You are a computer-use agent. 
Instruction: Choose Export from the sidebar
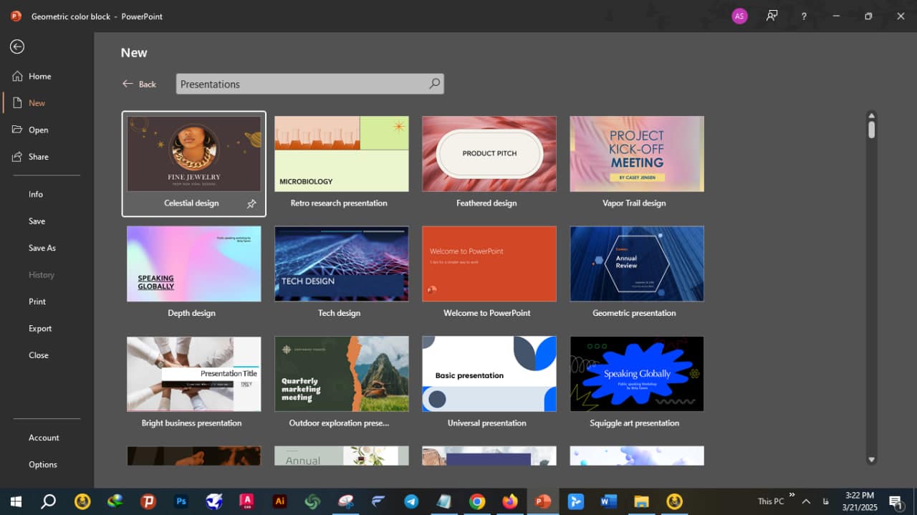pos(40,329)
